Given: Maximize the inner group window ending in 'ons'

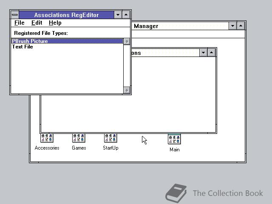Looking at the screenshot, I should pyautogui.click(x=212, y=53).
